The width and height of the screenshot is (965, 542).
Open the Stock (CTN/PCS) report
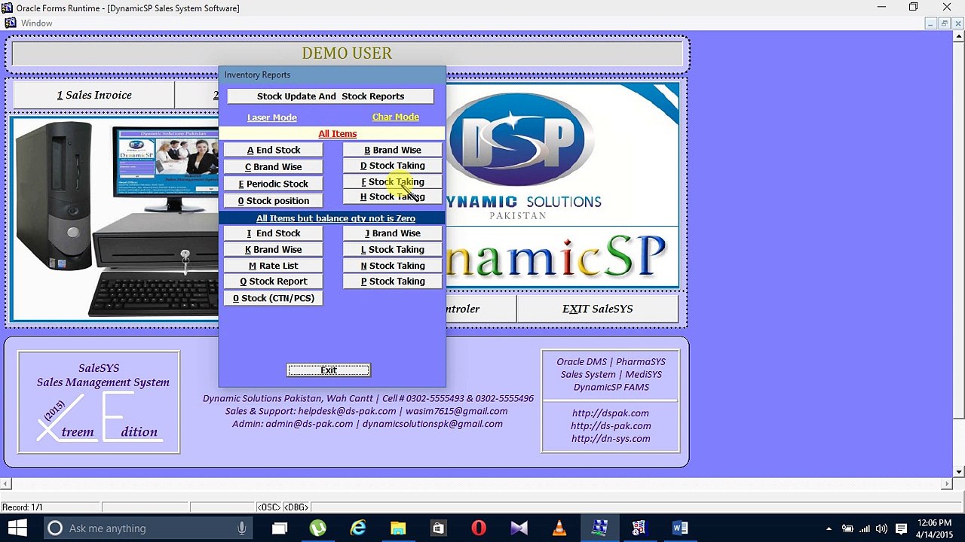(x=274, y=298)
